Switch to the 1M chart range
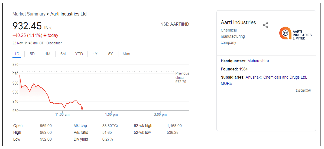Screen dimensions: 324x149 pyautogui.click(x=48, y=54)
